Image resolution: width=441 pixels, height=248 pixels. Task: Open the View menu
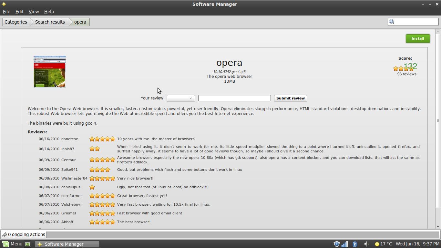pyautogui.click(x=34, y=12)
